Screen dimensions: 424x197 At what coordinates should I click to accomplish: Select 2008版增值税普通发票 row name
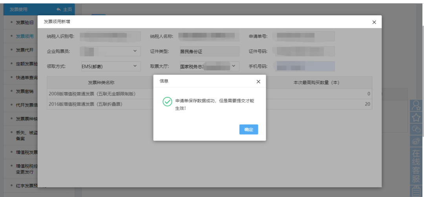click(92, 94)
